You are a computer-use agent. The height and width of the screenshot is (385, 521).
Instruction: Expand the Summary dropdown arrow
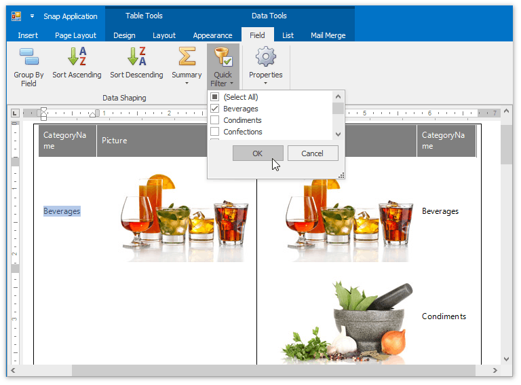[x=187, y=84]
